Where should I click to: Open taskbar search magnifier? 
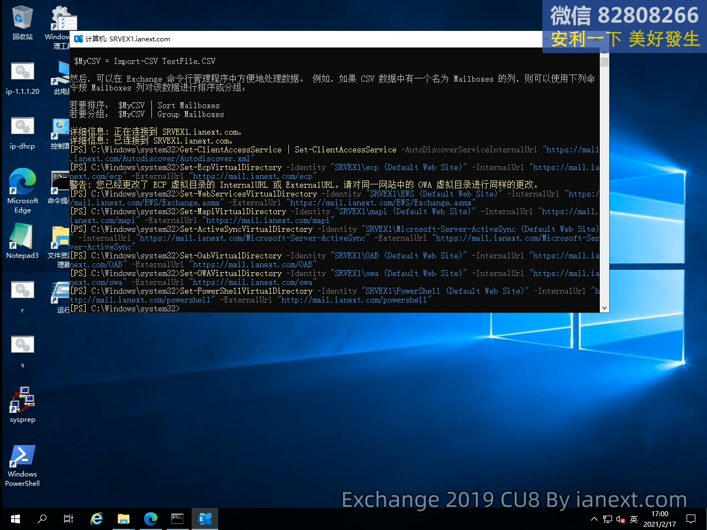coord(42,519)
